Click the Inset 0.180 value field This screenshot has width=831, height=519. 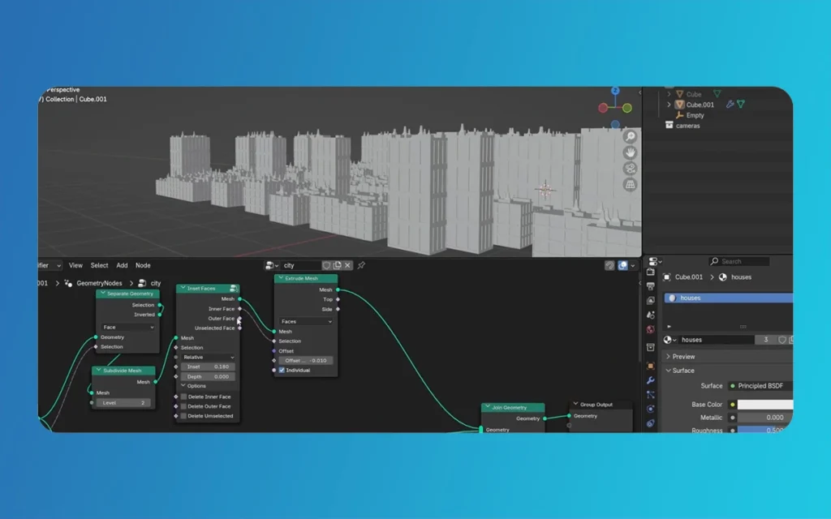coord(208,367)
